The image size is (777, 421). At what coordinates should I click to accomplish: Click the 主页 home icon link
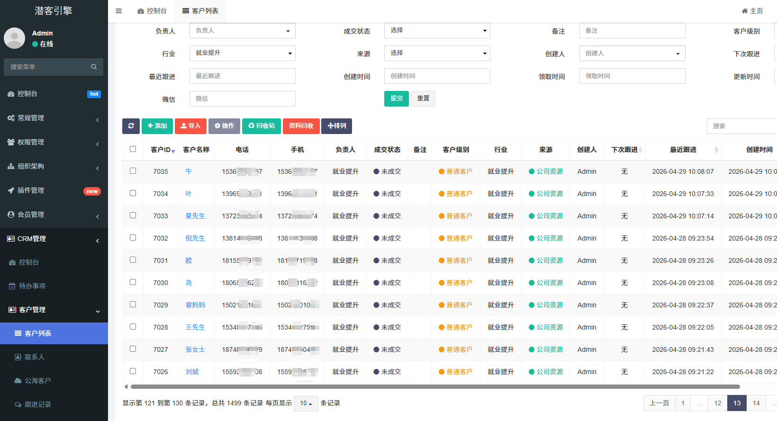tap(752, 11)
